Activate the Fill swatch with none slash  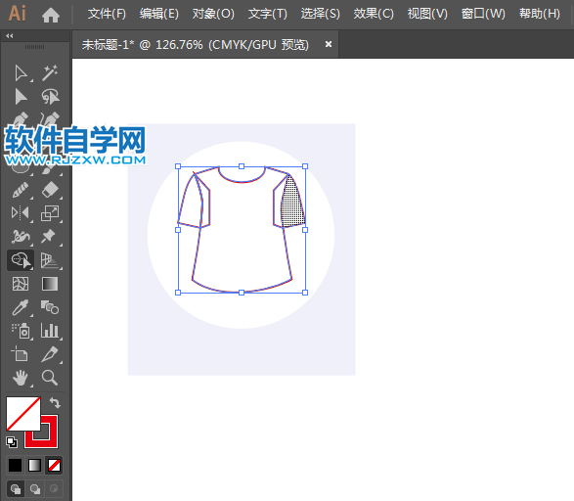pos(23,414)
